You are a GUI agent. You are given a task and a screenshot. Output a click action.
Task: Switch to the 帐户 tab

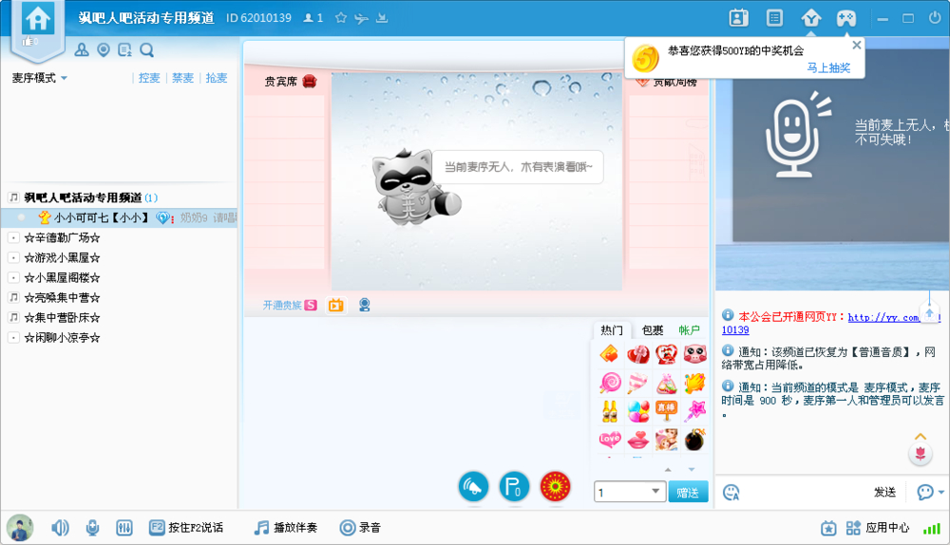(689, 330)
